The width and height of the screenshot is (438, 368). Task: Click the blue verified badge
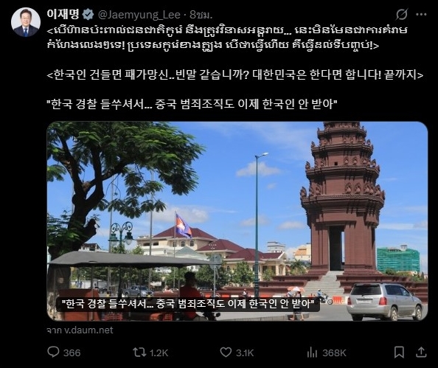(x=88, y=14)
